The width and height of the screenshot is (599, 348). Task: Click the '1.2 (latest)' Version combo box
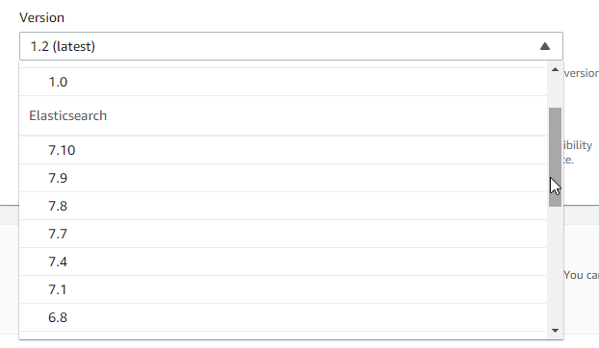coord(291,46)
